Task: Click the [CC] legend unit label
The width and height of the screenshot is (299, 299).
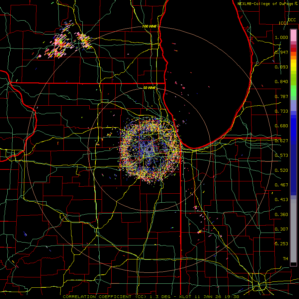Action: coord(283,23)
